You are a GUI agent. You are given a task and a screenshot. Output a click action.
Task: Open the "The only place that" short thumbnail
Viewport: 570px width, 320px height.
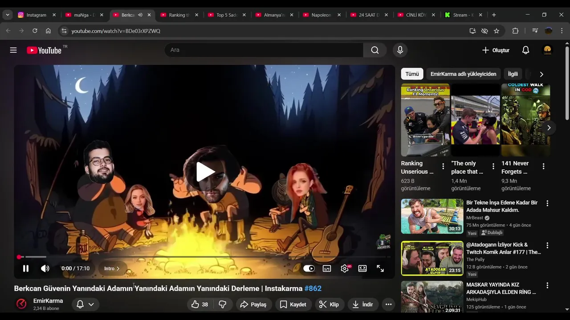coord(476,120)
